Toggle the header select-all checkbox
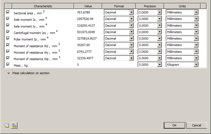Screen dimensions: 211x134 coord(8,6)
